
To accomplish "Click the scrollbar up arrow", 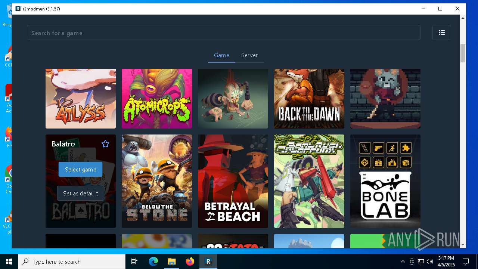I will (463, 18).
